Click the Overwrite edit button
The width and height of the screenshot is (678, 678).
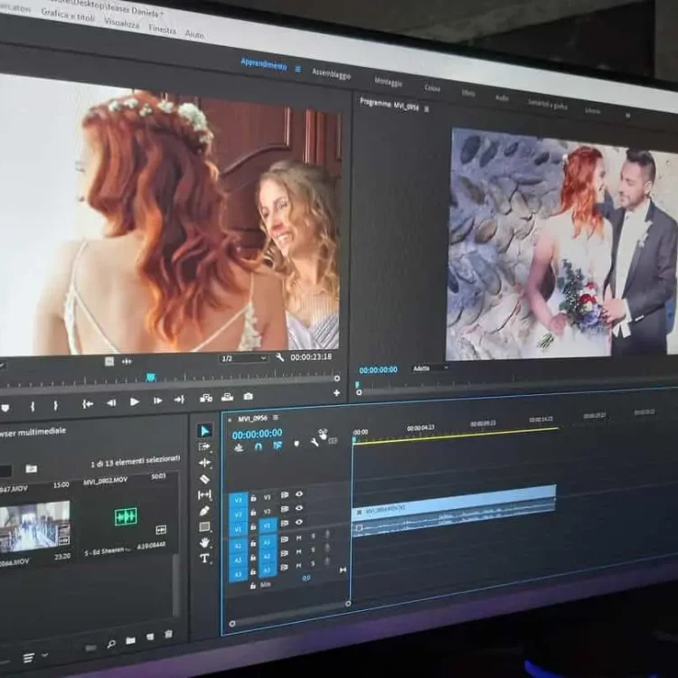[227, 397]
